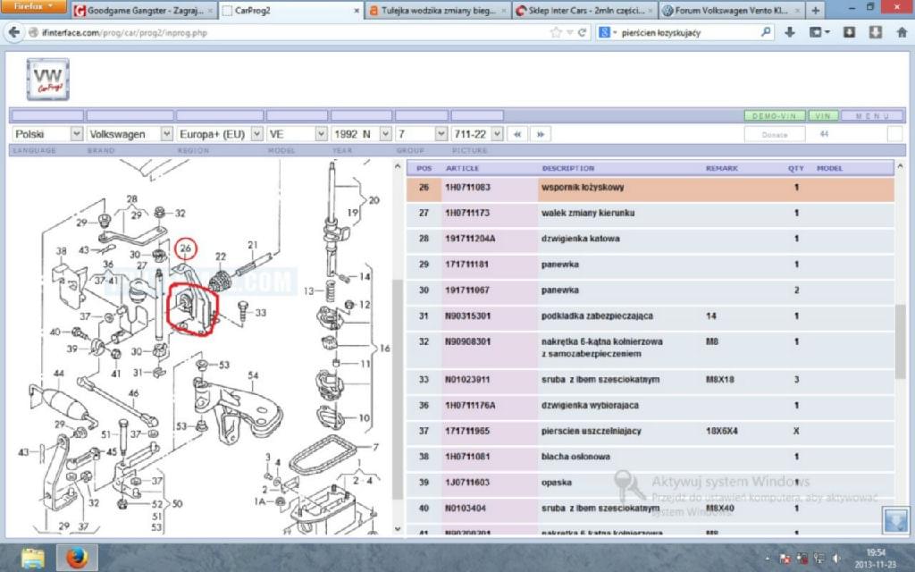The height and width of the screenshot is (572, 915).
Task: Click article number N90908301
Action: pos(467,341)
